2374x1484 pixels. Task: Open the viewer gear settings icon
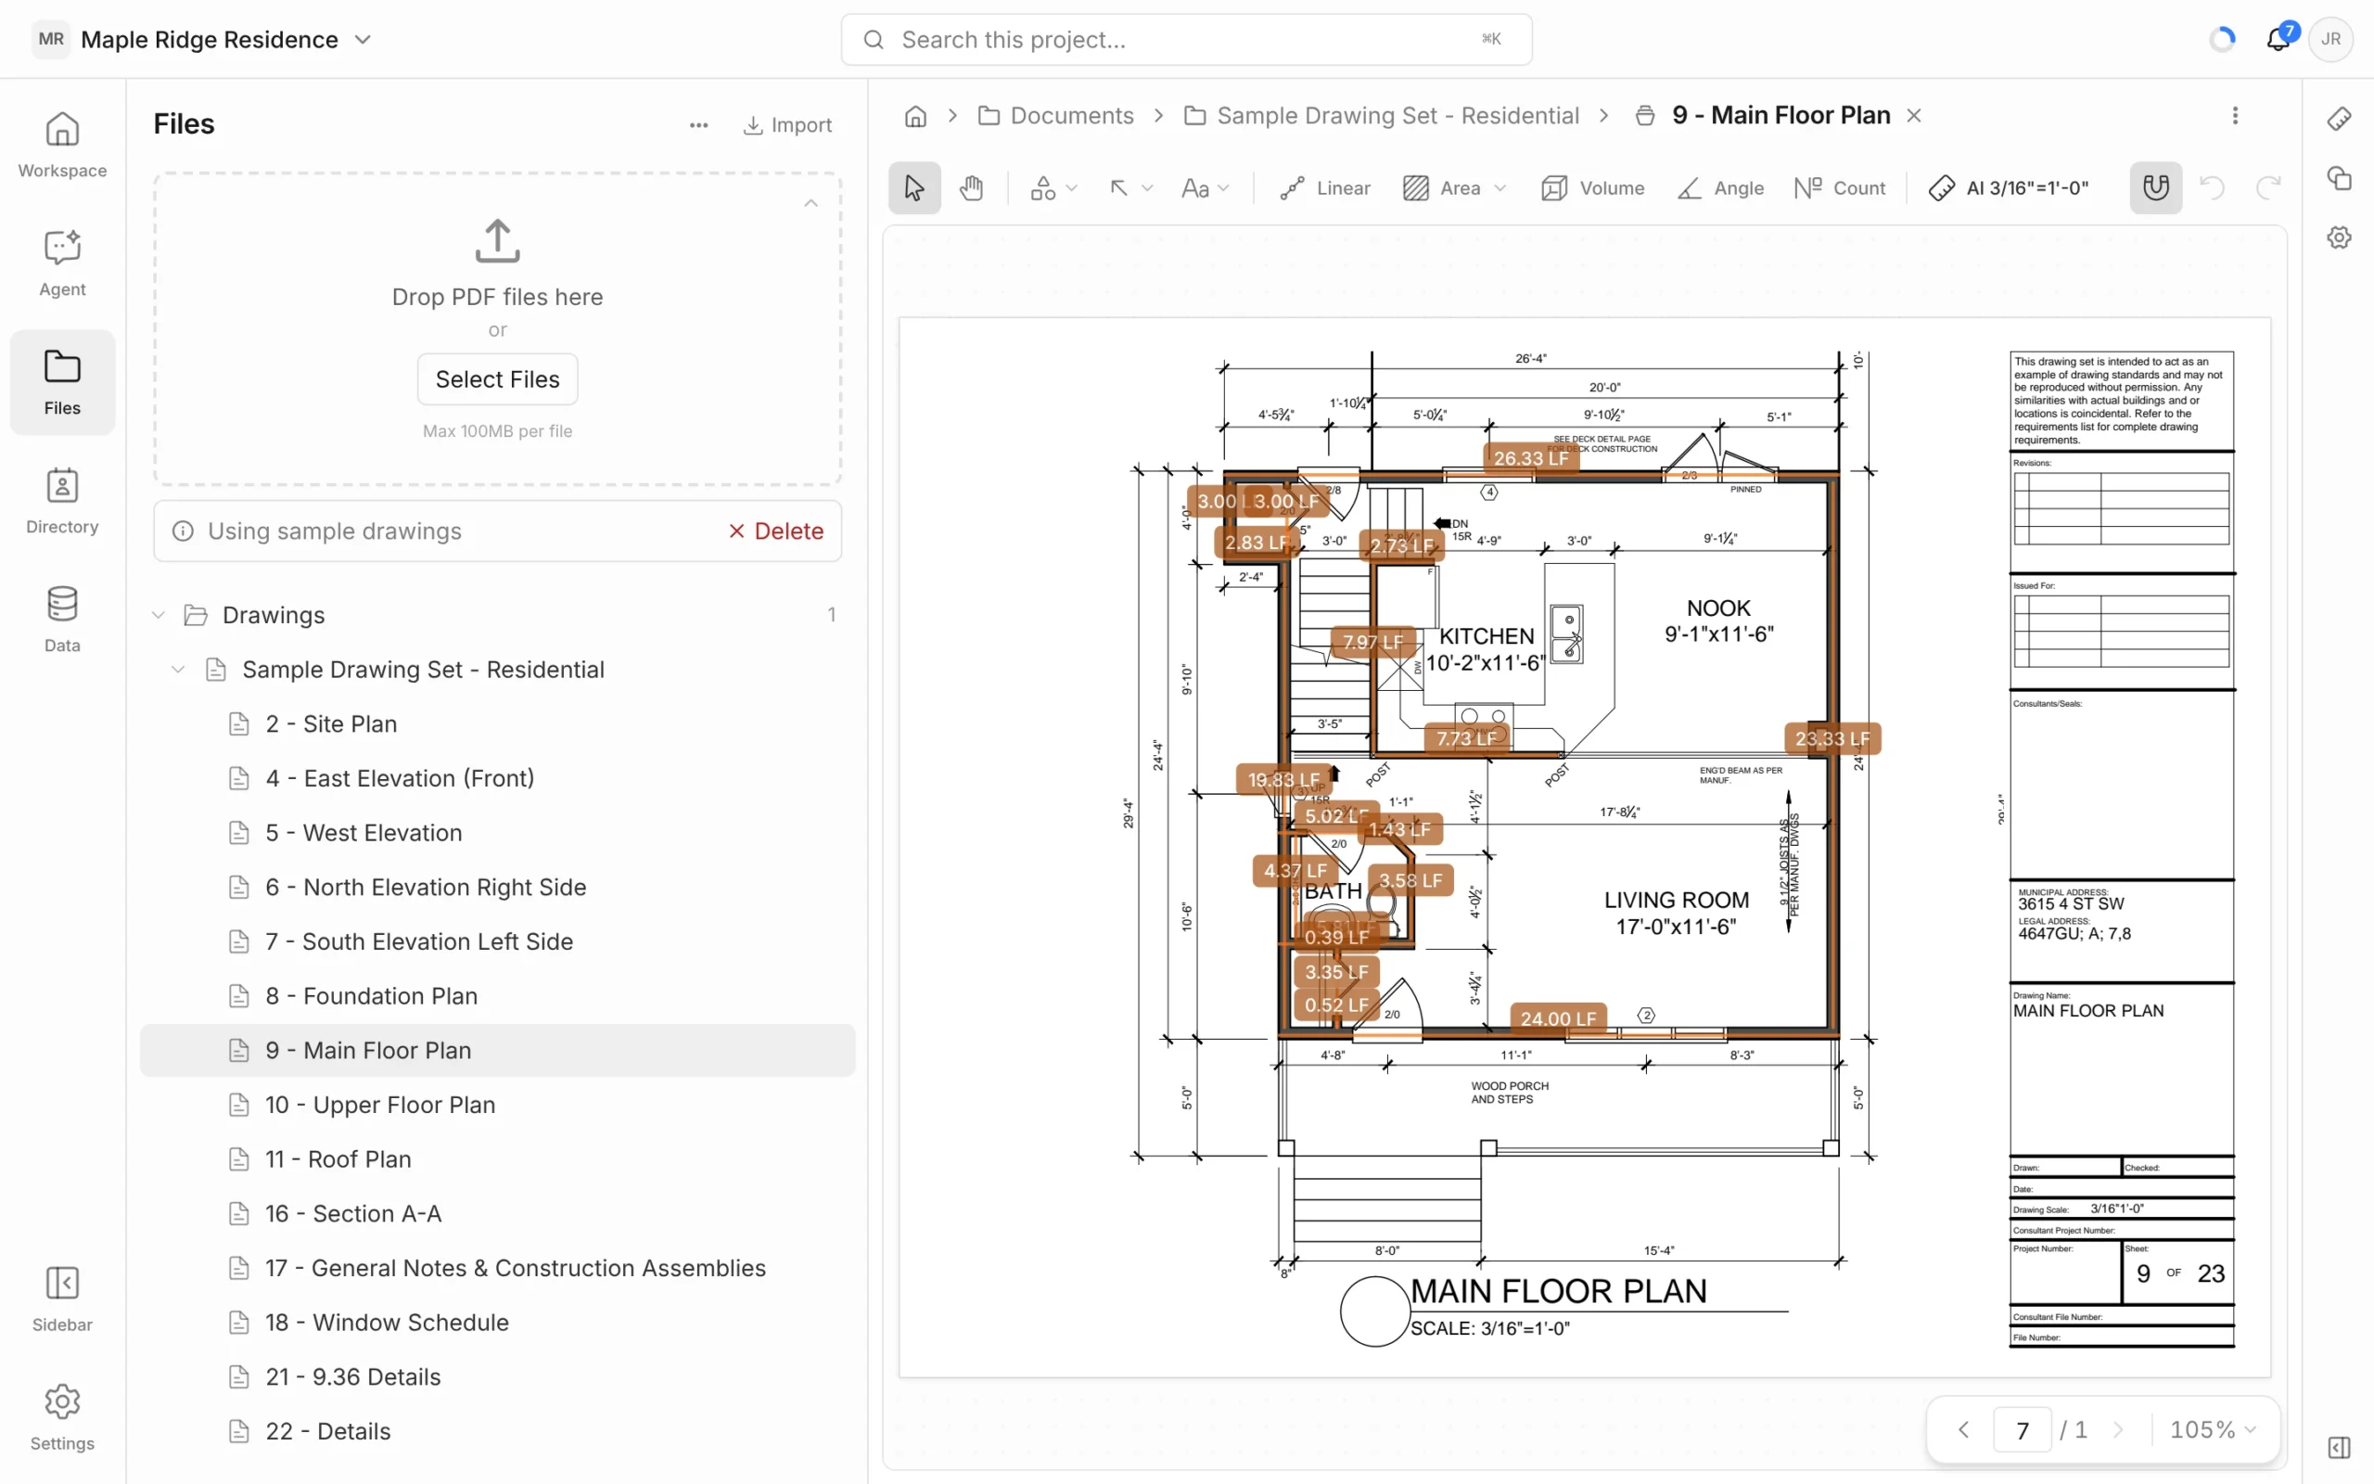pos(2339,237)
